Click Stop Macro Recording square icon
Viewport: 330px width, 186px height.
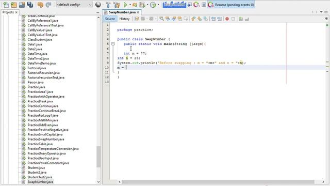[x=233, y=19]
